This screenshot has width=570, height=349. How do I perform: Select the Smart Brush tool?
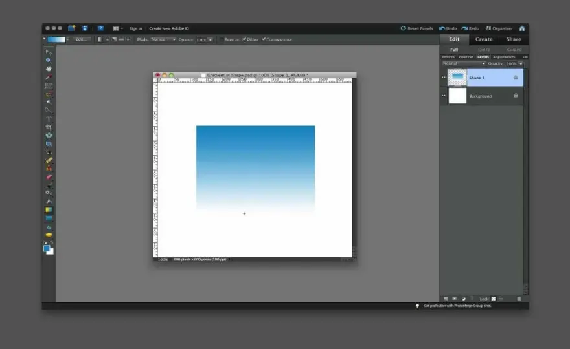pyautogui.click(x=49, y=193)
